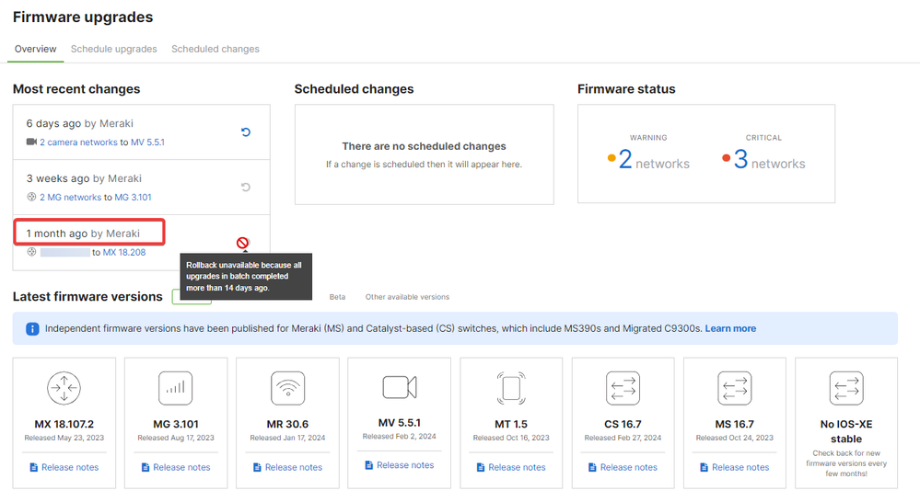Open the 2 camera networks link

(78, 143)
